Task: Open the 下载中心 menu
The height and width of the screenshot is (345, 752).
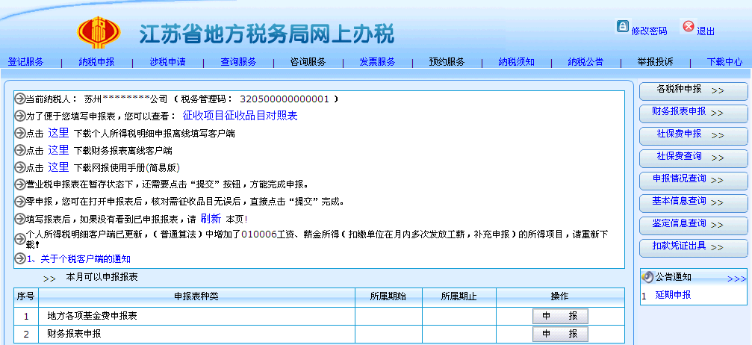Action: click(x=724, y=61)
